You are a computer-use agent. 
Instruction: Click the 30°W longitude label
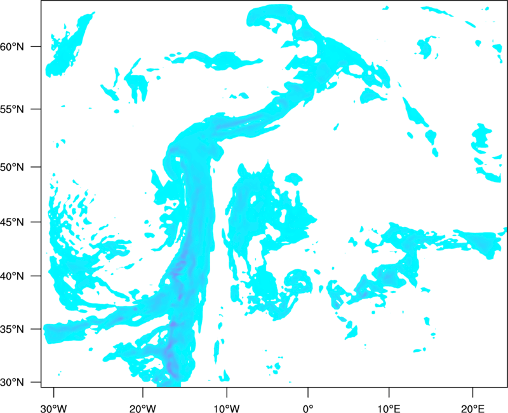[x=54, y=409]
